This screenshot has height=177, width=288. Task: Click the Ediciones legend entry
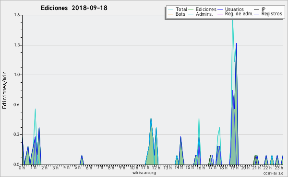click(x=203, y=10)
